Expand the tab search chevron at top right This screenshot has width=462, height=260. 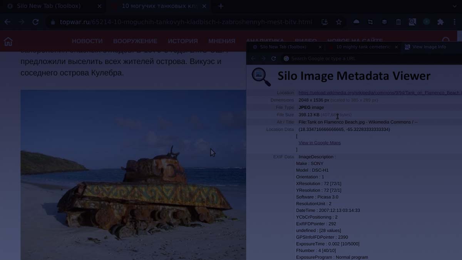point(455,6)
